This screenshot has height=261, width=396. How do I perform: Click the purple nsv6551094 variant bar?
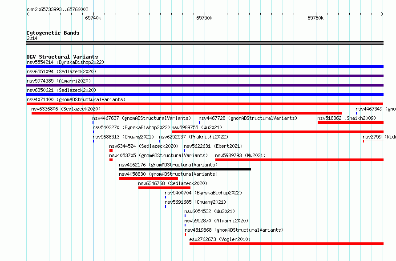(205, 76)
